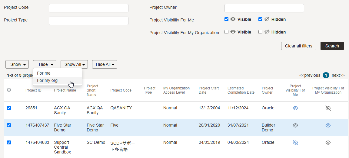Click the Project Start Date column header
Screen dimensions: 349x158
(x=208, y=90)
